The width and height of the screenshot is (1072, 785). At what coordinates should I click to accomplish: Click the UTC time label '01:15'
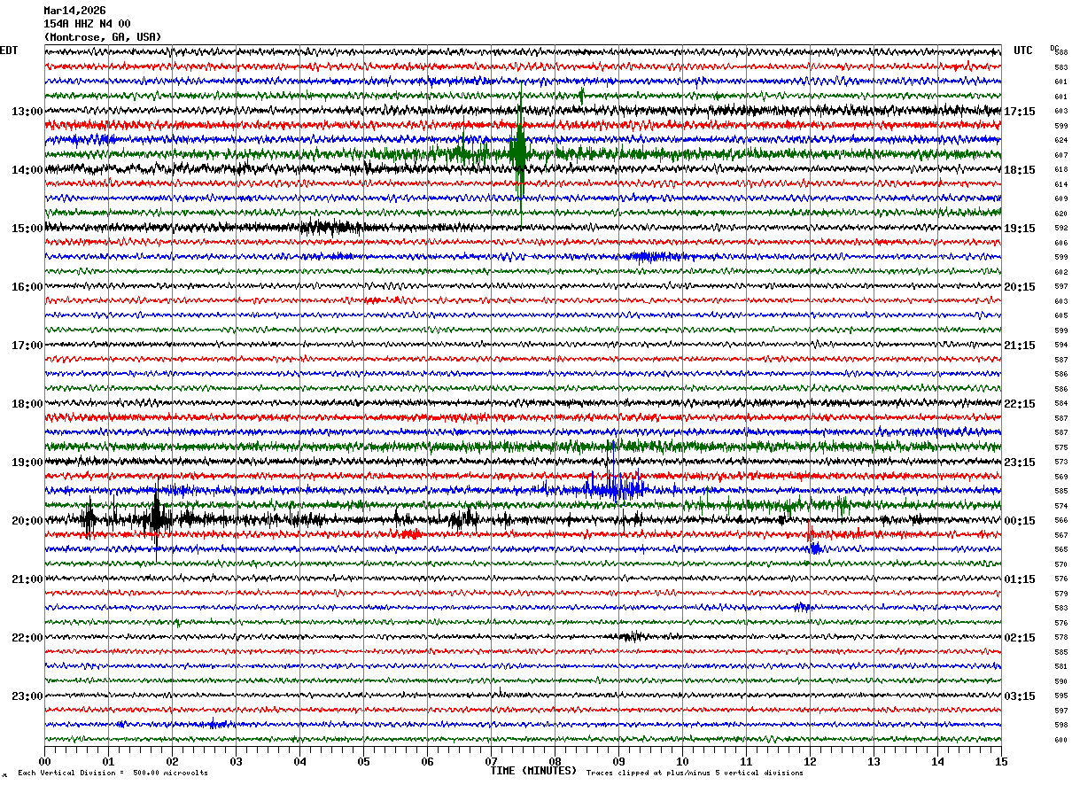pyautogui.click(x=1020, y=579)
